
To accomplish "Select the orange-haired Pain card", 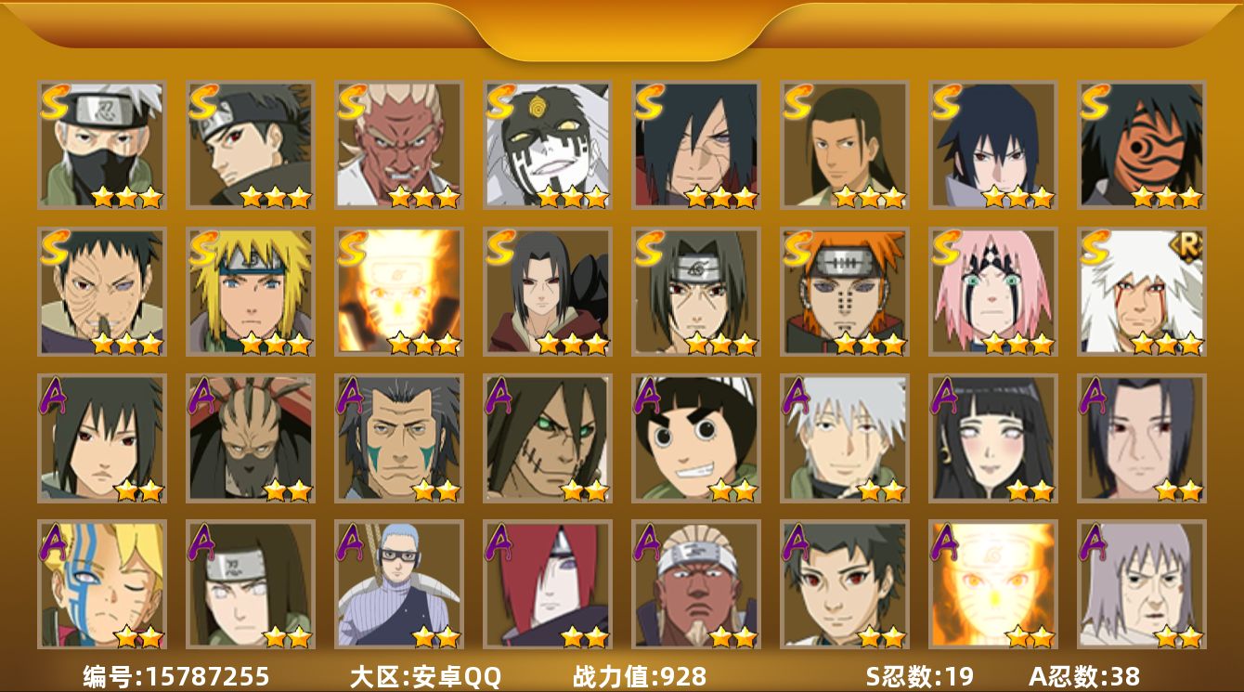I will coord(844,292).
